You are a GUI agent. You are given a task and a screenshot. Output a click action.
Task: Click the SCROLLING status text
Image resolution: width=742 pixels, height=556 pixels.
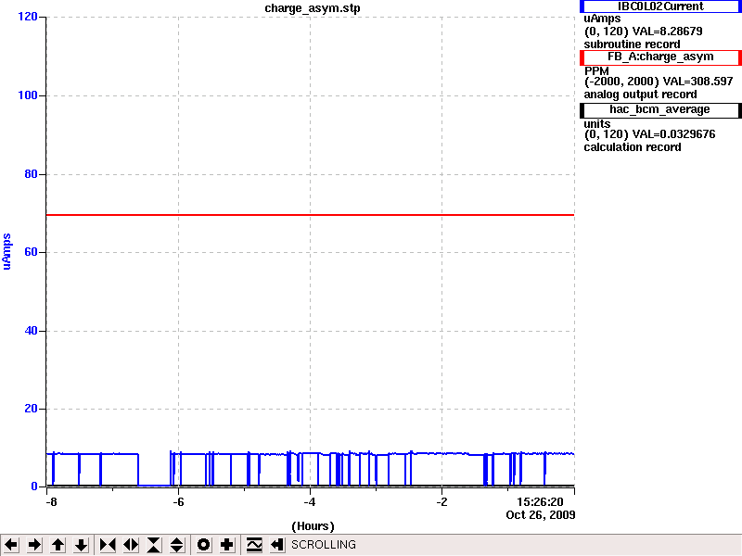pos(324,545)
